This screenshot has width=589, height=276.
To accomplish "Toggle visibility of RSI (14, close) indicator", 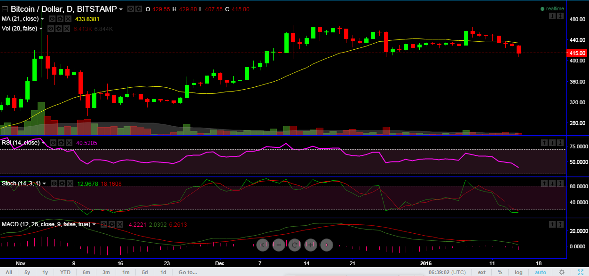I will [53, 142].
